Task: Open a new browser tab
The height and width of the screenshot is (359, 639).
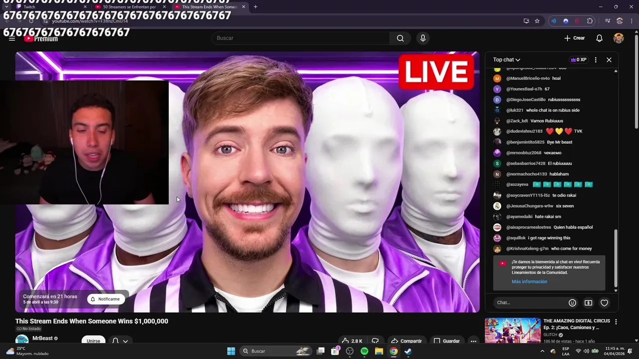Action: tap(256, 7)
